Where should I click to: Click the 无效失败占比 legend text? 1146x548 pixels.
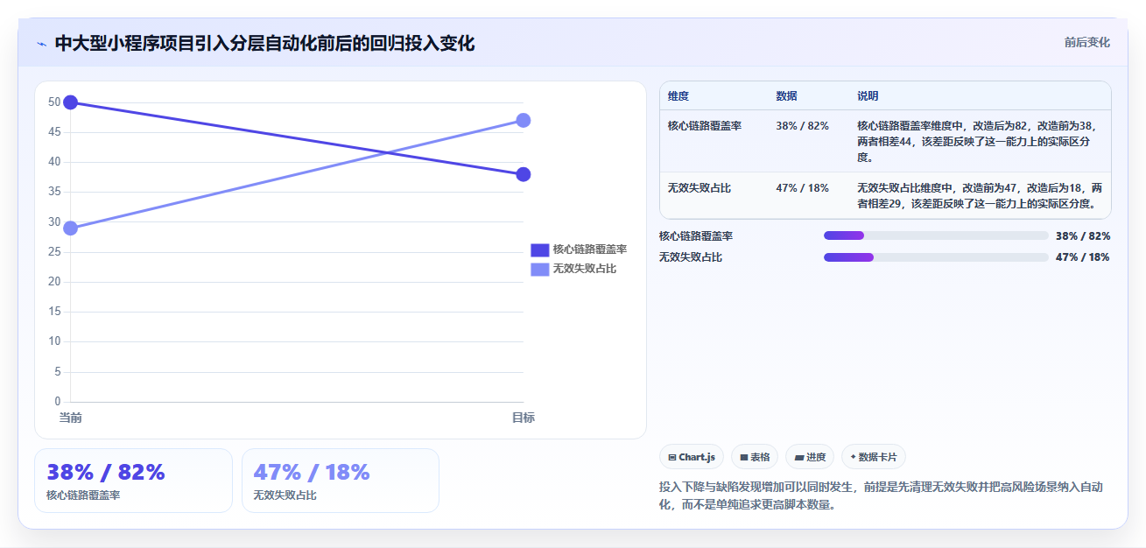[x=585, y=269]
